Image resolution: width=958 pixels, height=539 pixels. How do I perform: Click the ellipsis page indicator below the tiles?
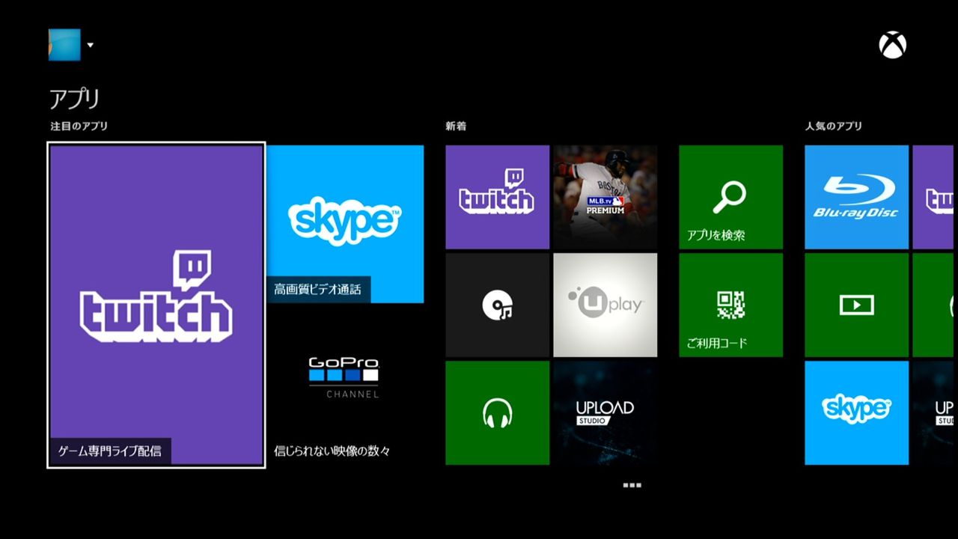(x=632, y=484)
